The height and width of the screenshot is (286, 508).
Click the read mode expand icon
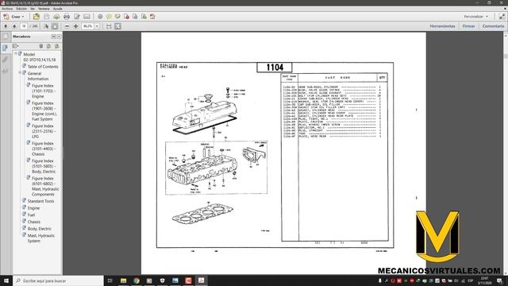[502, 16]
